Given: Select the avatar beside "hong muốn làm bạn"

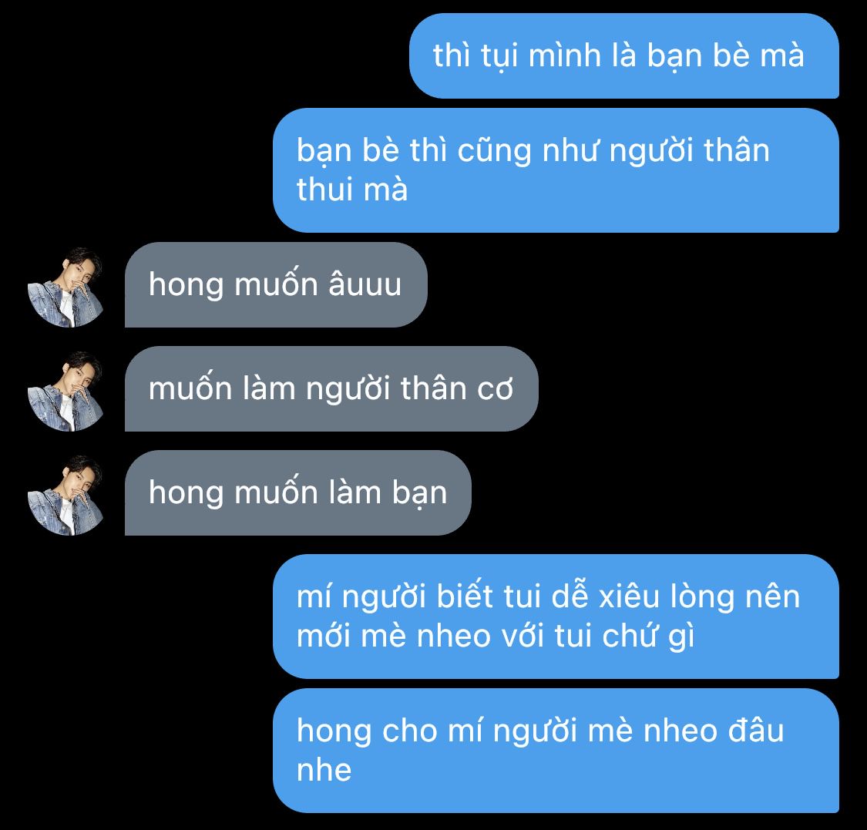Looking at the screenshot, I should pos(66,495).
